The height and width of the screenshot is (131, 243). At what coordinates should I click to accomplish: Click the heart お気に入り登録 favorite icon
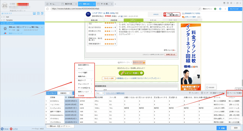pyautogui.click(x=183, y=17)
